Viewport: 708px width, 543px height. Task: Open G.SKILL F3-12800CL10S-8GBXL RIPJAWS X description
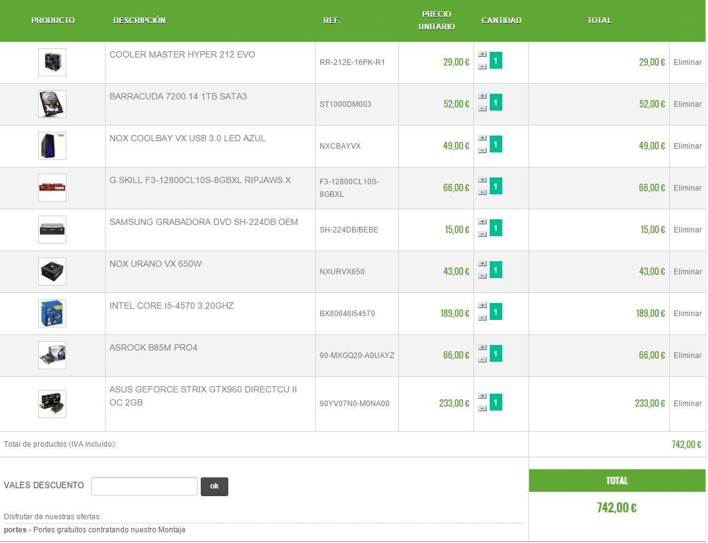pos(200,181)
